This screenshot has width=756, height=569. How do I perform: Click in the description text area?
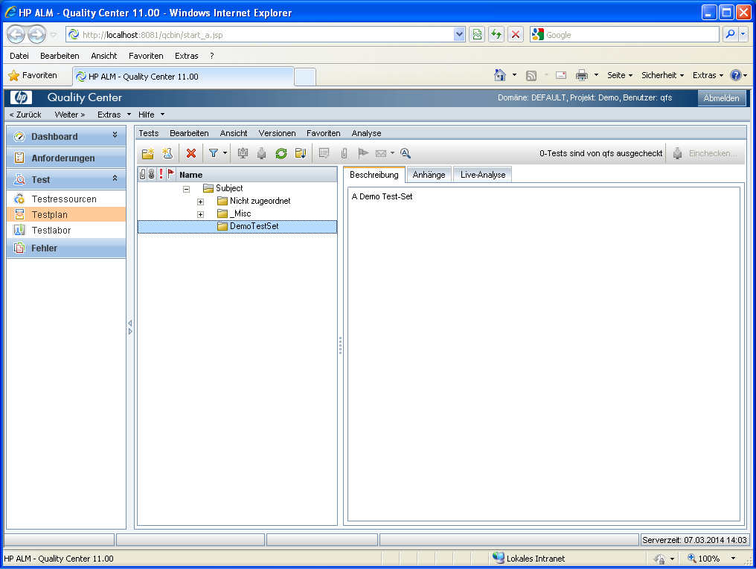[543, 353]
